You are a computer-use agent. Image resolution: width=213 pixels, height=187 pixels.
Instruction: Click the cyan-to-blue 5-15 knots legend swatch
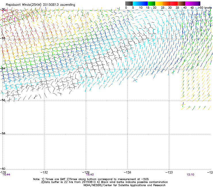pyautogui.click(x=140, y=3)
